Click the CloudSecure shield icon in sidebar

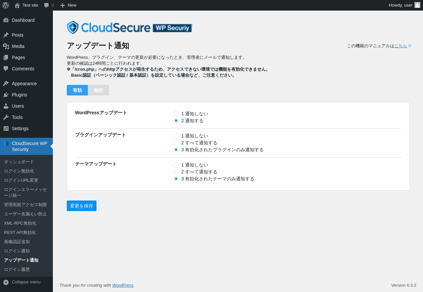point(6,144)
